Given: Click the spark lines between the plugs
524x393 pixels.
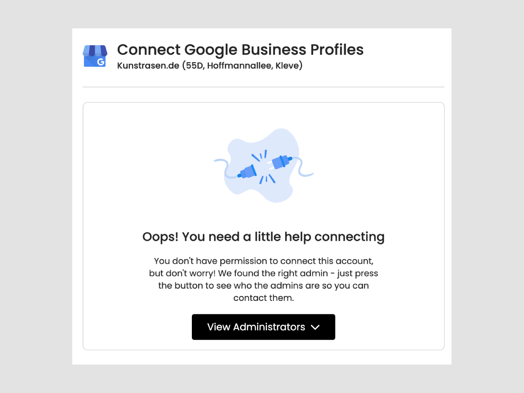Looking at the screenshot, I should (x=265, y=167).
